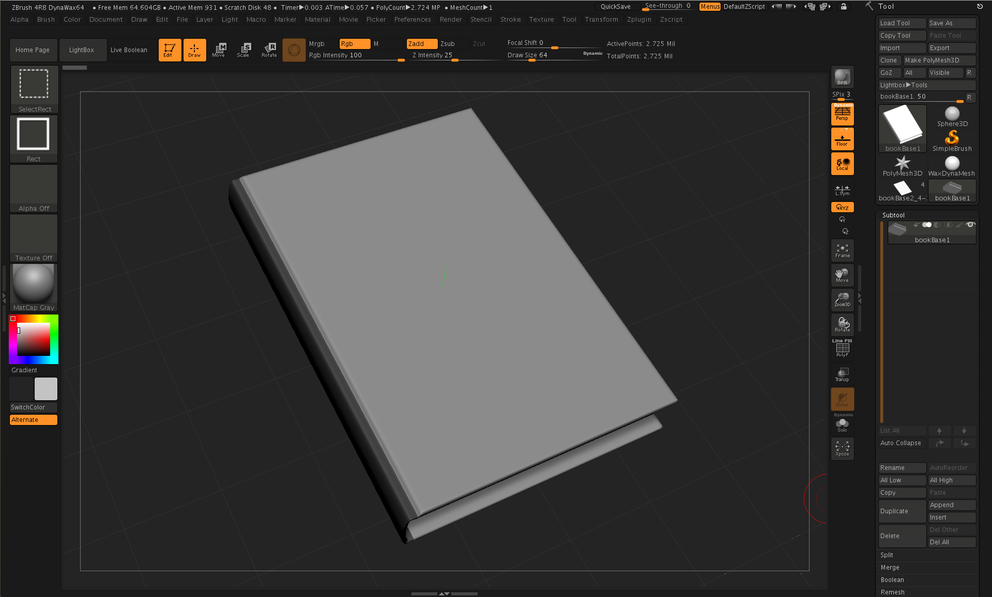
Task: Hide the bookBase1 subtool with eye icon
Action: [970, 225]
